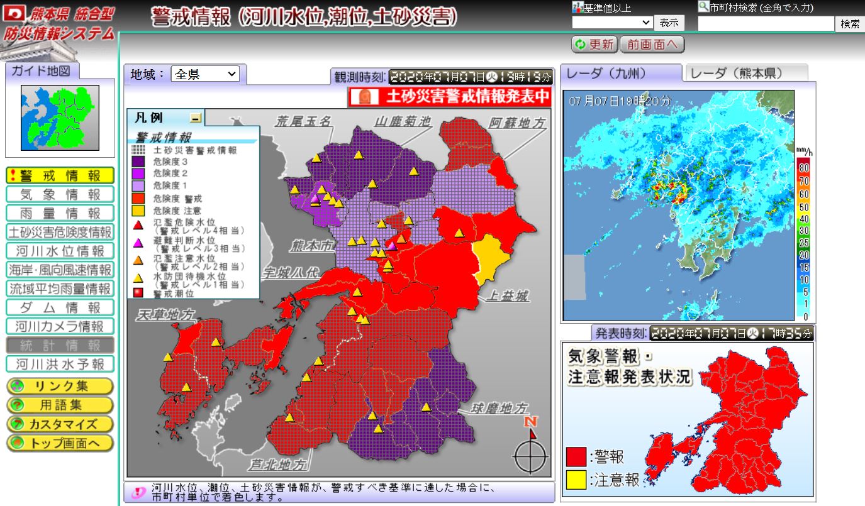Click the icon beside 基準値以上 label
The width and height of the screenshot is (865, 506).
578,7
